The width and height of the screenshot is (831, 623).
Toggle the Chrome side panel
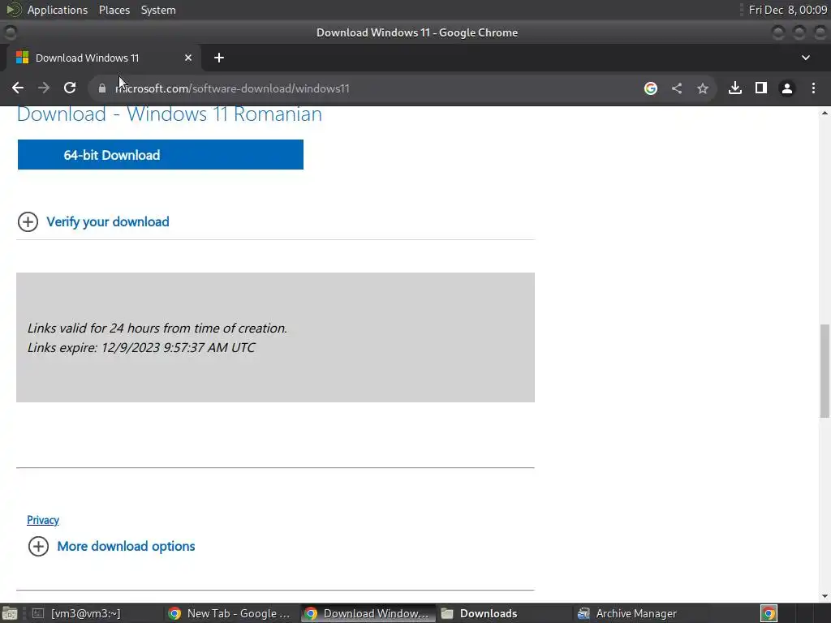pos(761,88)
